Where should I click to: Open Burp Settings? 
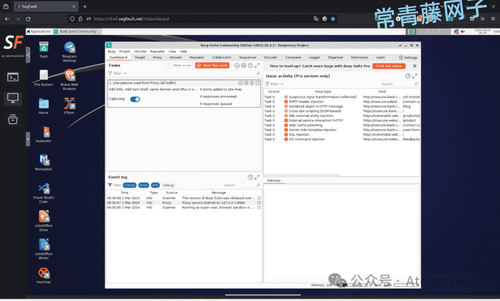coord(408,57)
